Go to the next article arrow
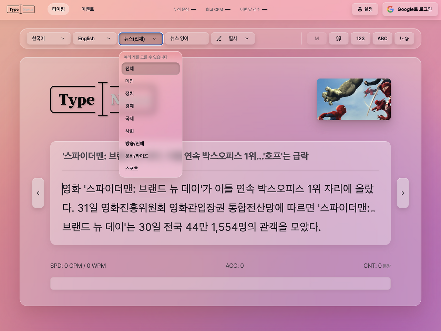This screenshot has width=441, height=331. 403,193
